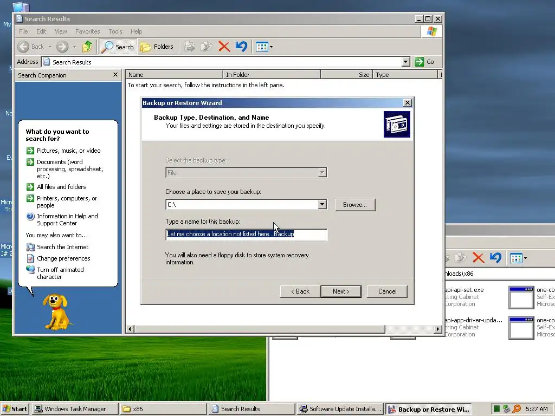Open the Edit menu
The height and width of the screenshot is (416, 555).
[x=41, y=31]
